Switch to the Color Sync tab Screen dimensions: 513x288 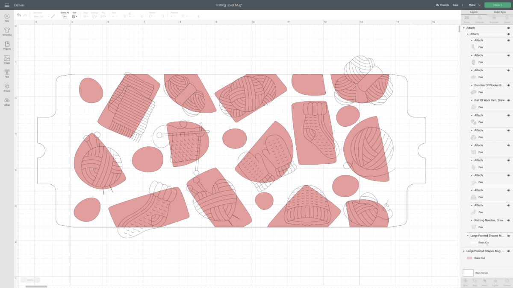pyautogui.click(x=500, y=12)
